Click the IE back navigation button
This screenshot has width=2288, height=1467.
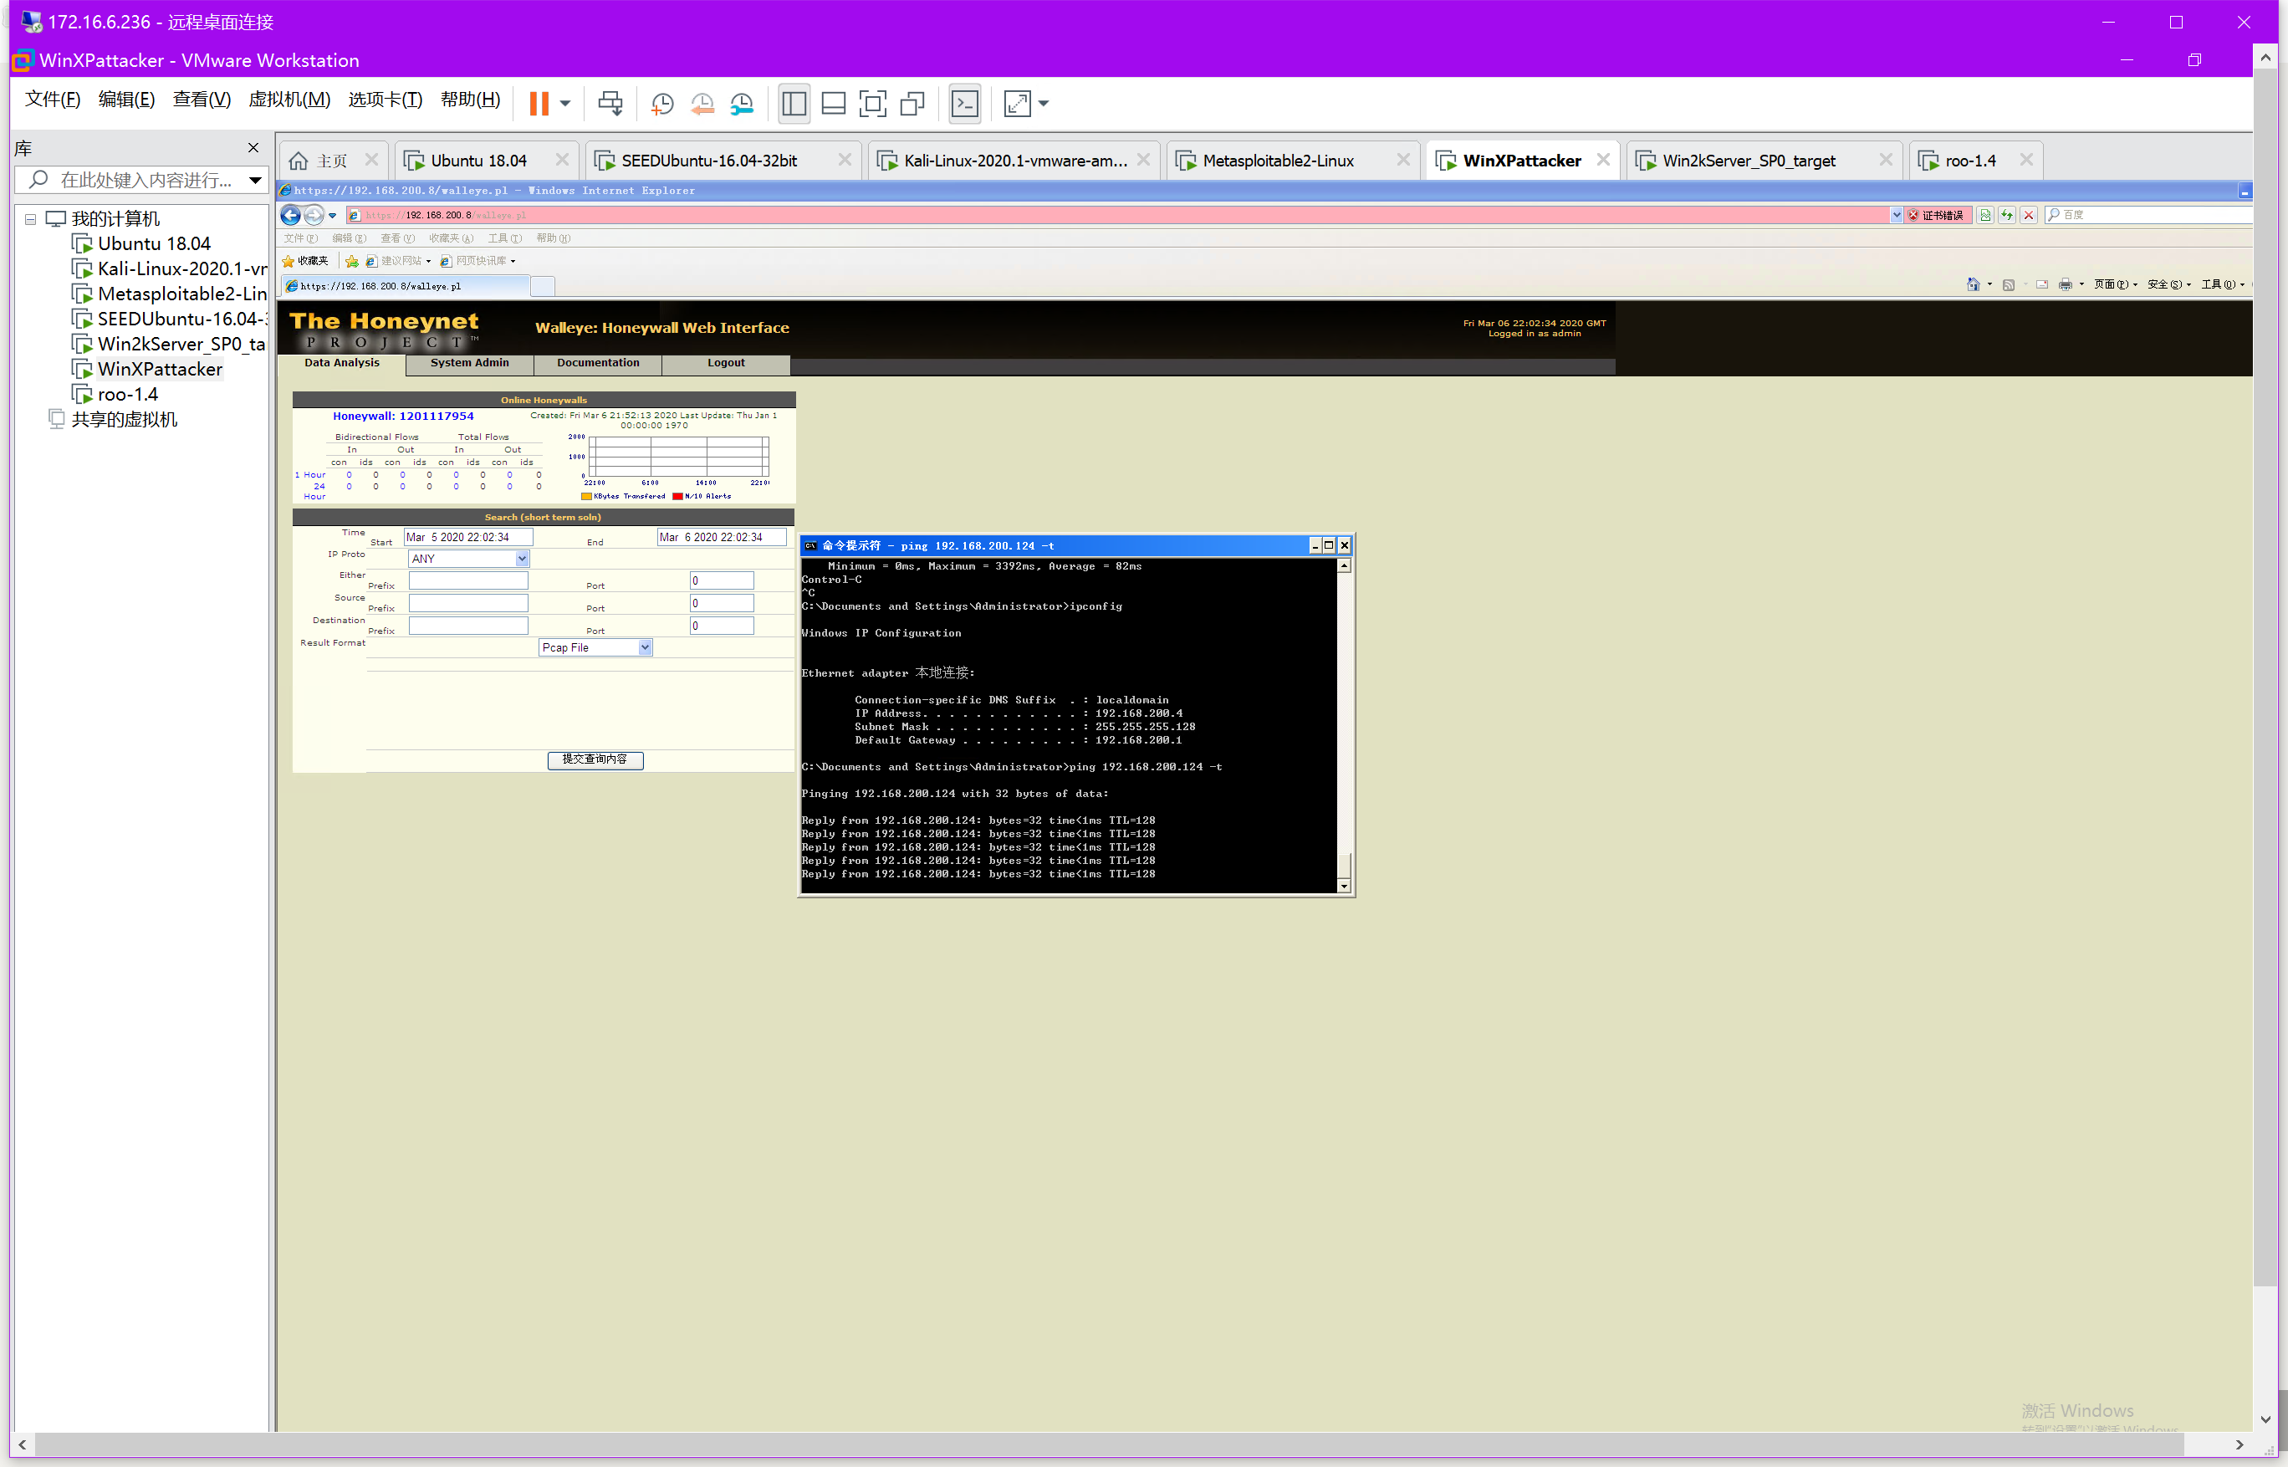(290, 215)
